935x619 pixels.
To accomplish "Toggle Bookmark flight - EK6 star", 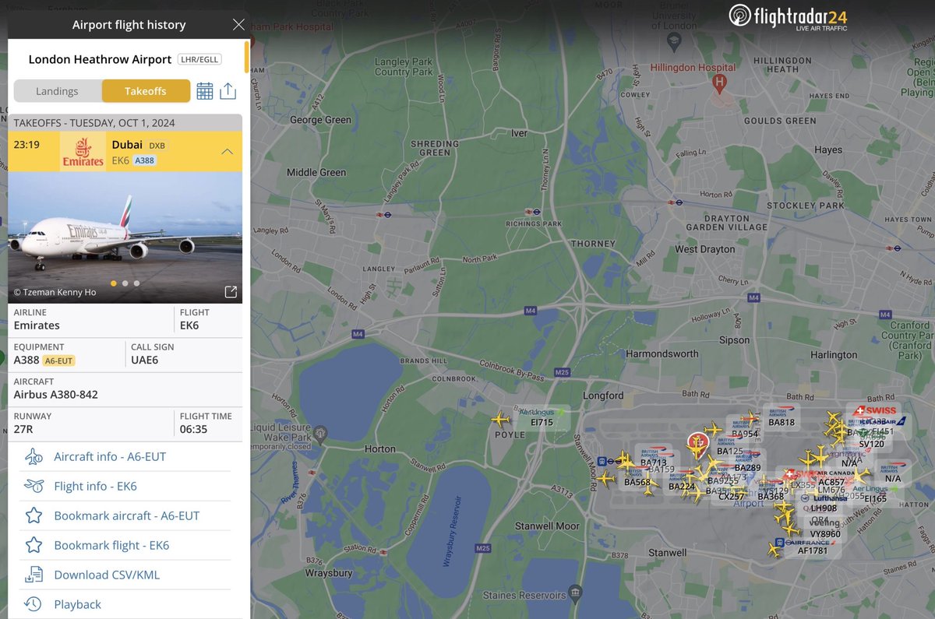I will 34,545.
